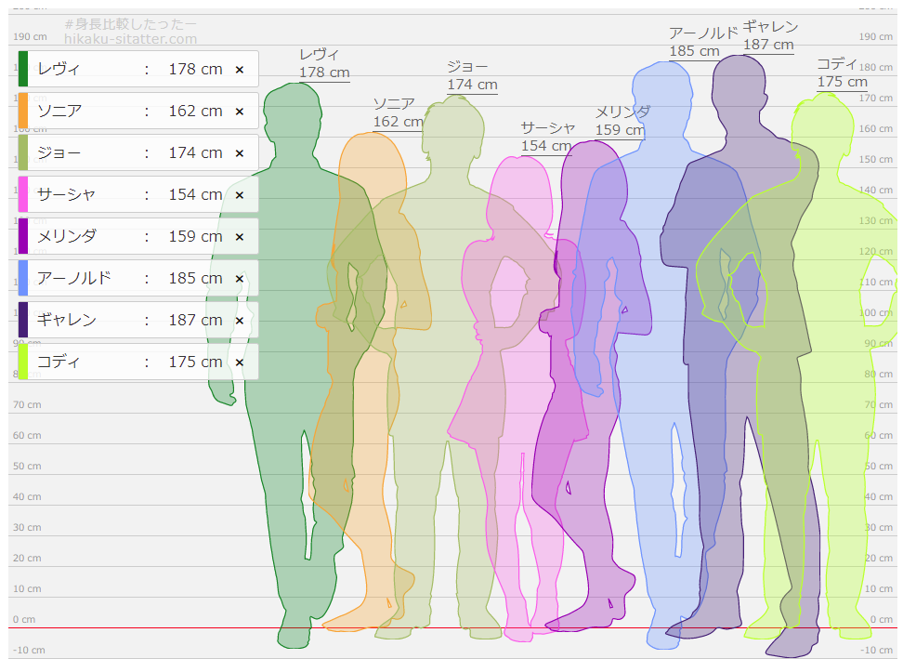Click the ギャレン name in the list
This screenshot has width=903, height=659.
pyautogui.click(x=67, y=320)
